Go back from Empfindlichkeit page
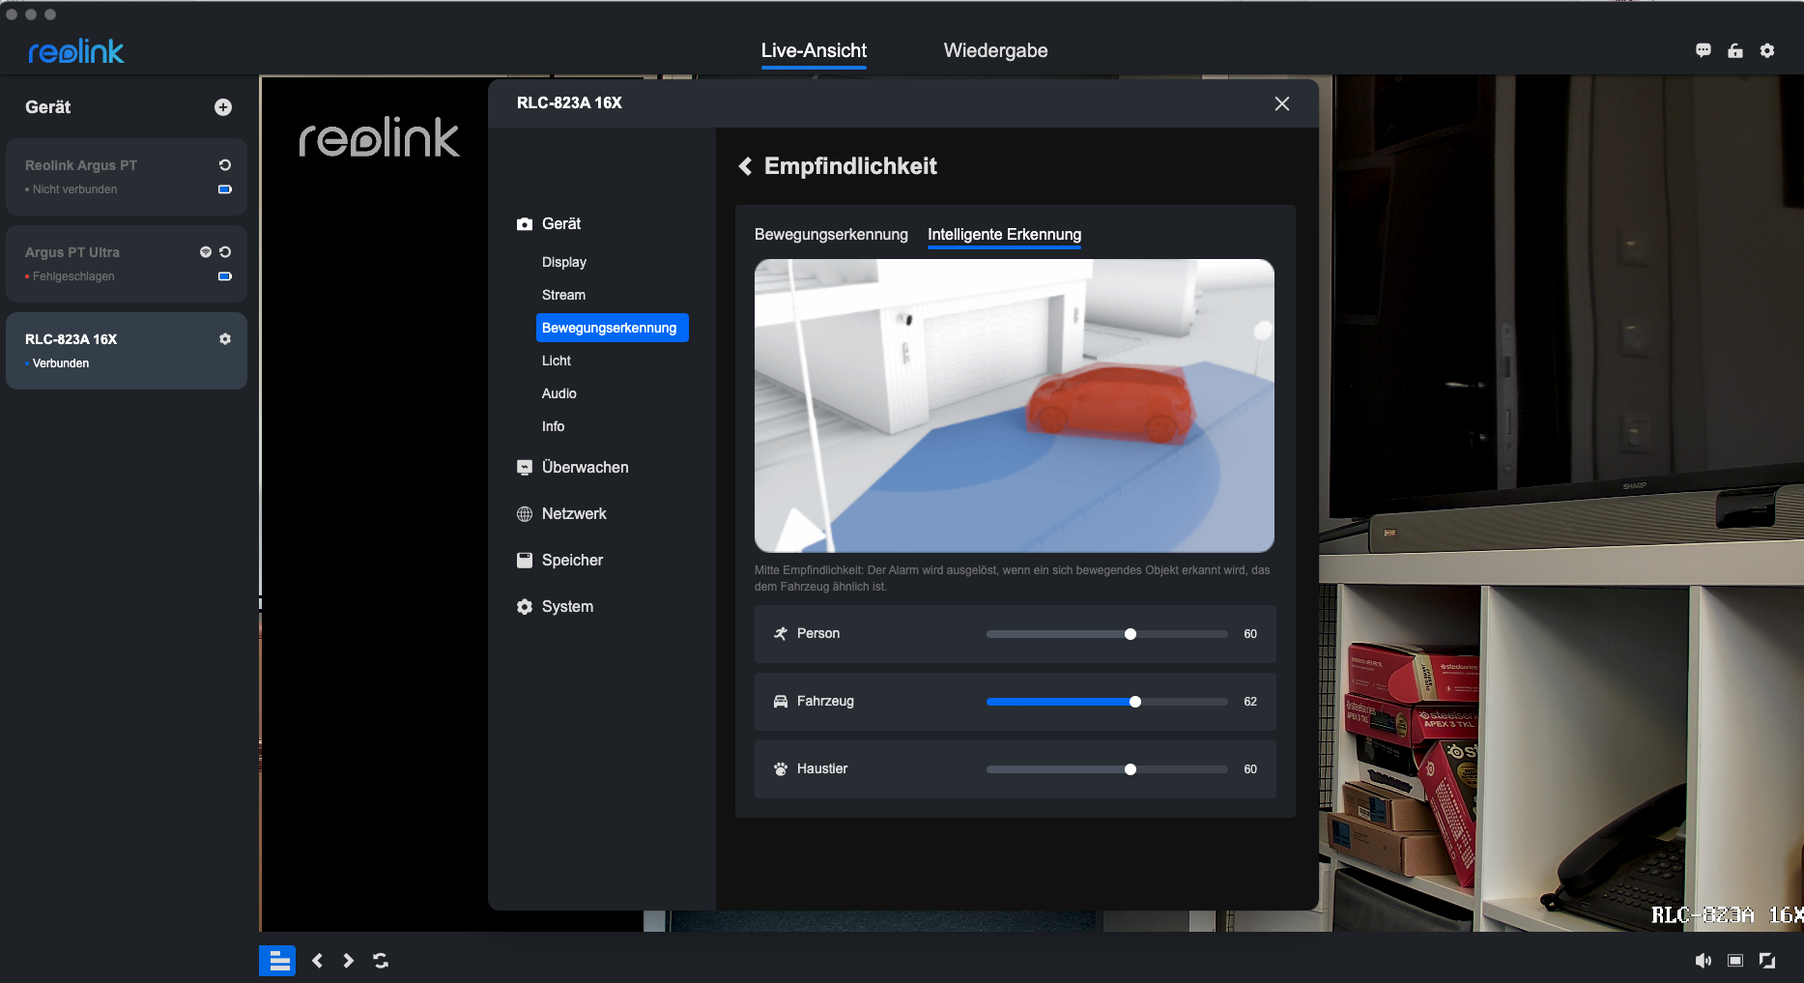 745,166
